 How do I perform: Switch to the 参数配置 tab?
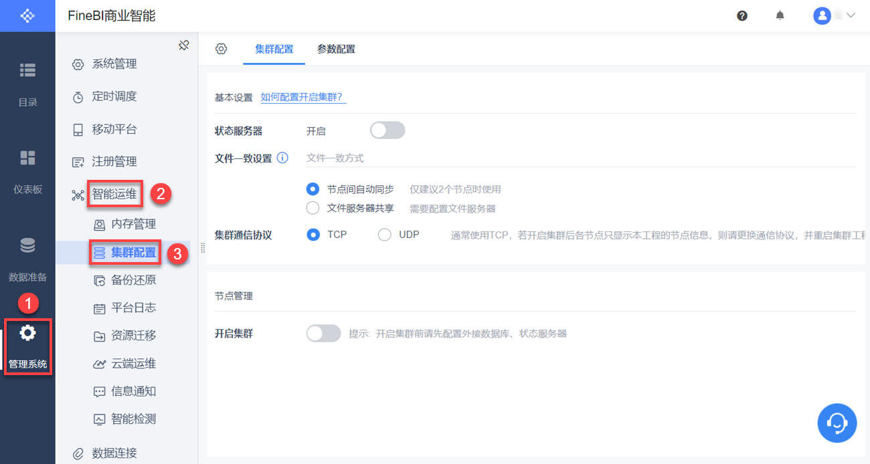(x=336, y=49)
